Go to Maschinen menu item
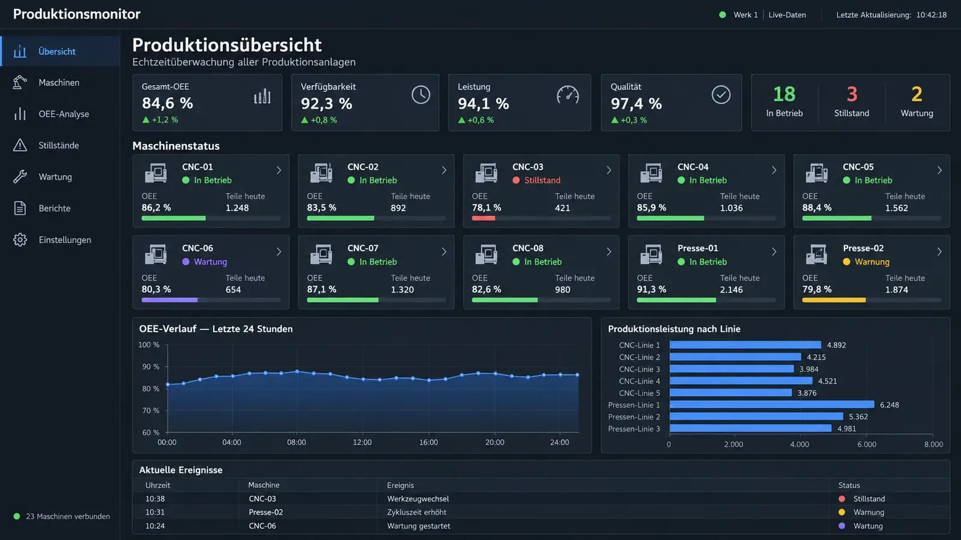 60,82
